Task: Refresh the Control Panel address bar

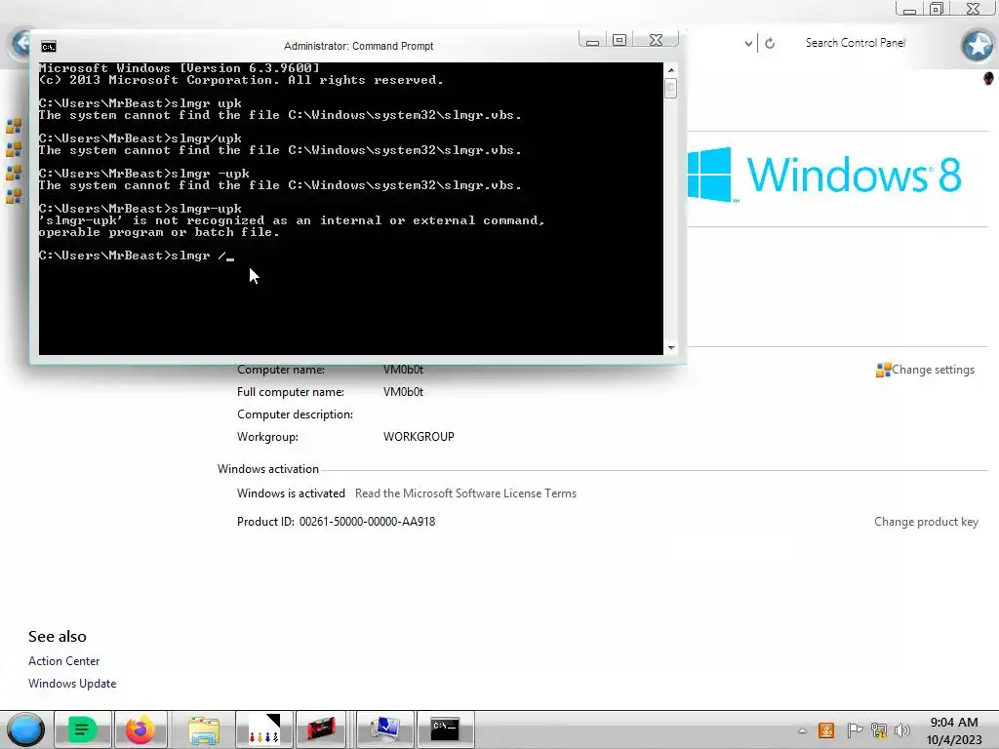Action: (770, 43)
